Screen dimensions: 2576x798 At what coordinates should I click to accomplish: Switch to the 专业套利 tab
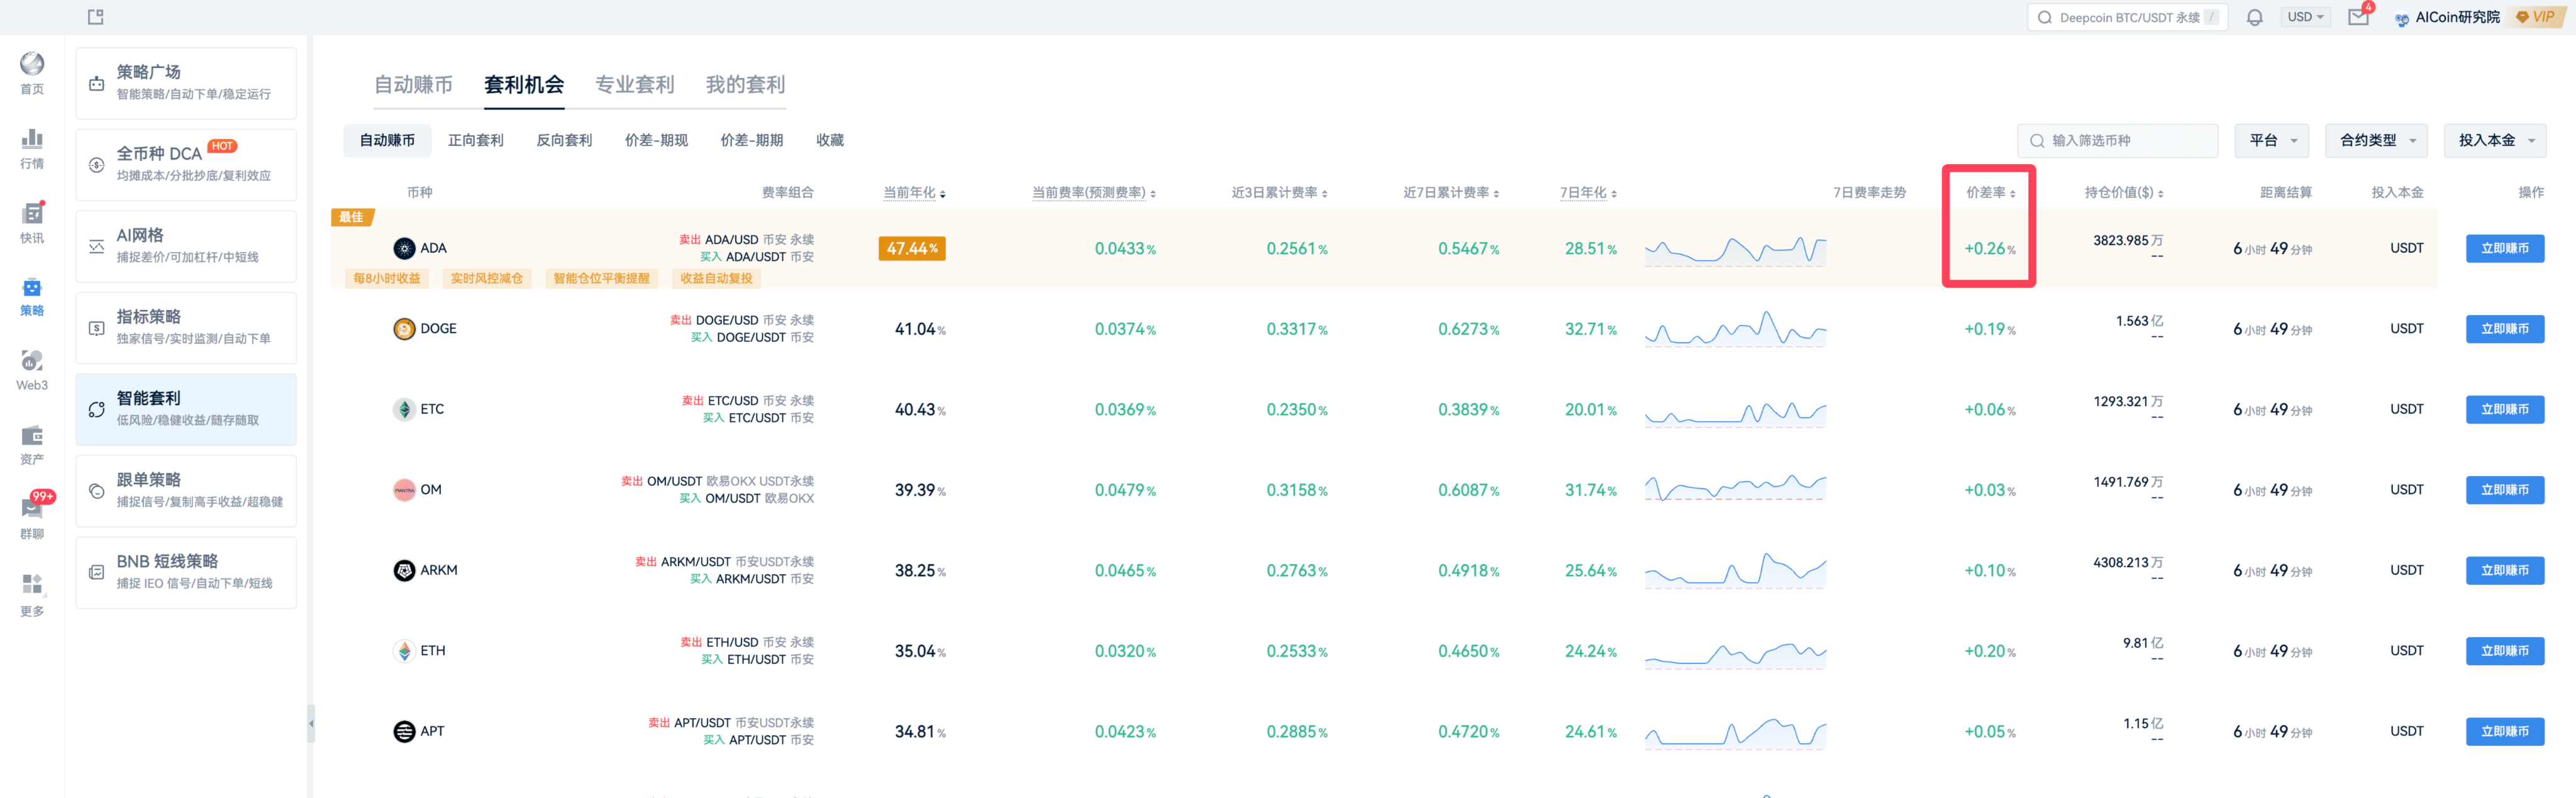tap(635, 85)
